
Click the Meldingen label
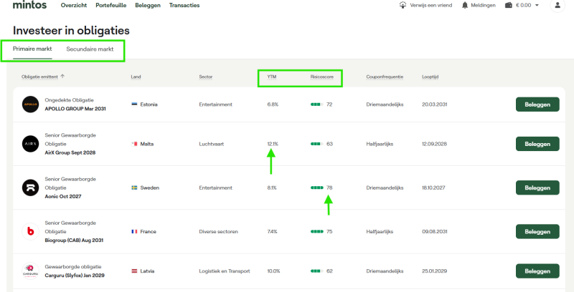[x=483, y=5]
